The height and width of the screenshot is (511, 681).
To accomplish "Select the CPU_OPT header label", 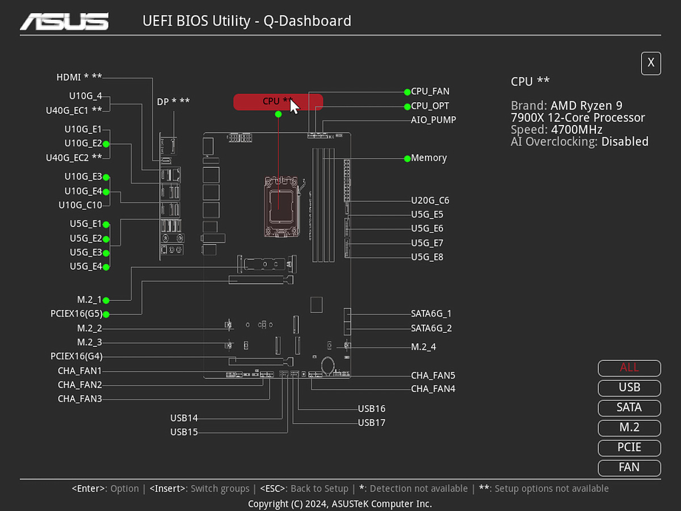I will 430,106.
